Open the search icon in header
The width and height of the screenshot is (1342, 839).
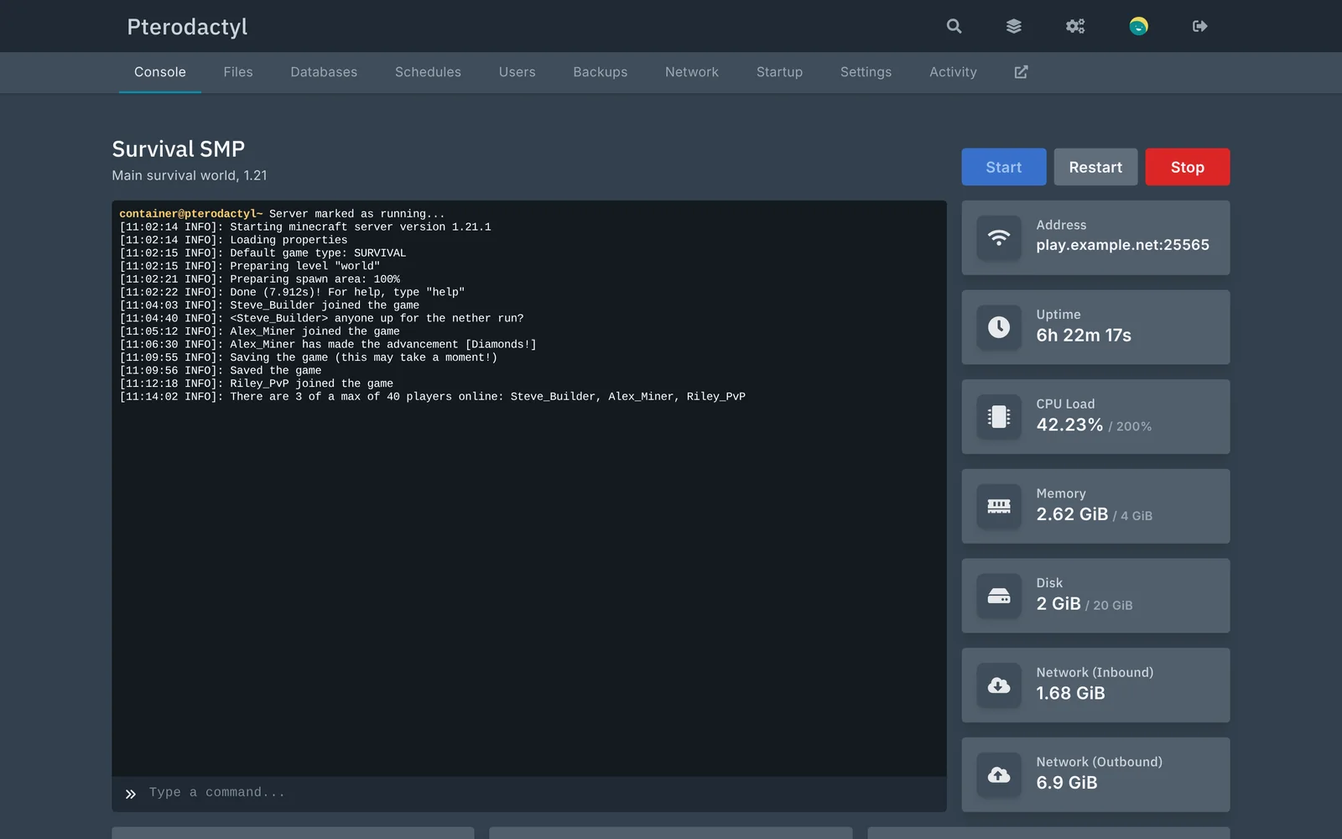(x=954, y=26)
